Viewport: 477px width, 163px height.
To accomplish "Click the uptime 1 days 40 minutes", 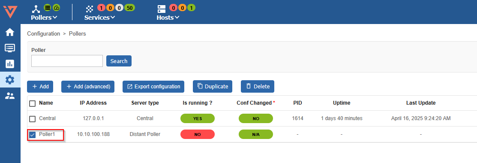I will pos(342,118).
